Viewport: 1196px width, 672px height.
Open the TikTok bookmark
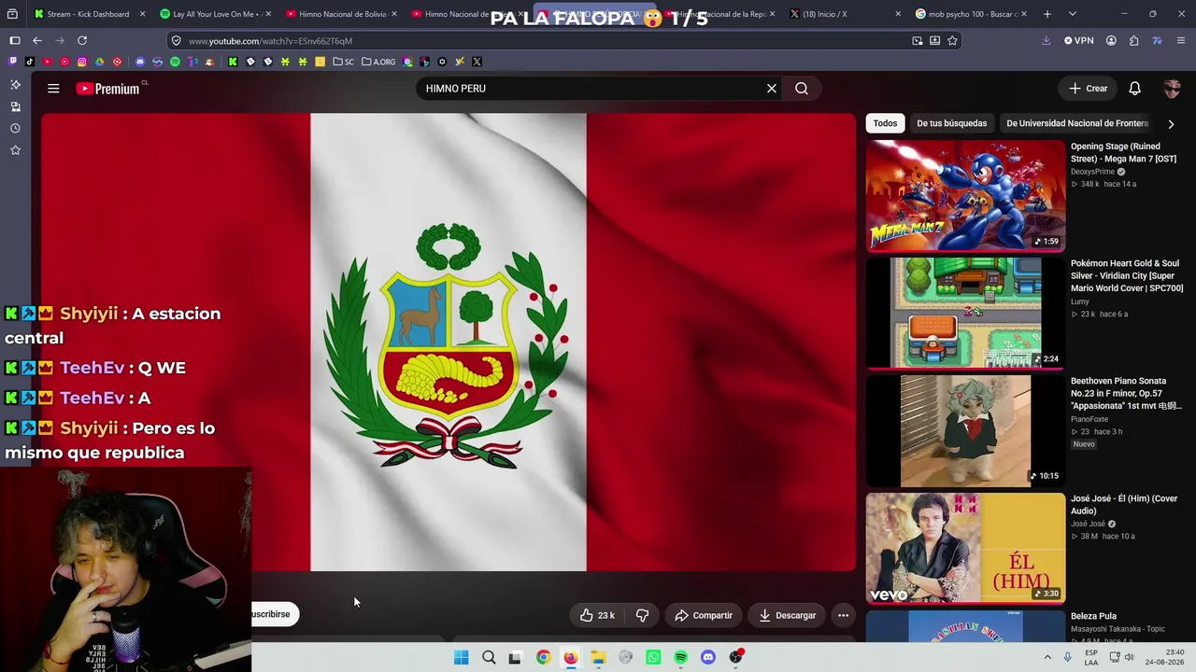click(x=30, y=62)
